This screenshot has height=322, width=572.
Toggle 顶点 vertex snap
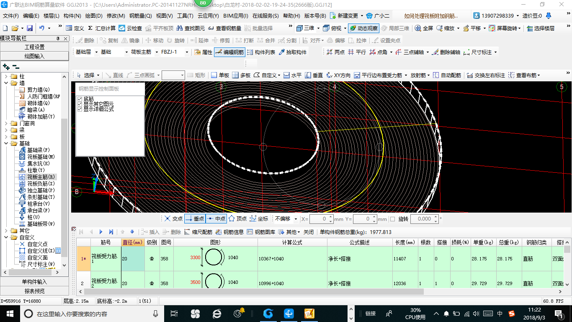coord(237,219)
